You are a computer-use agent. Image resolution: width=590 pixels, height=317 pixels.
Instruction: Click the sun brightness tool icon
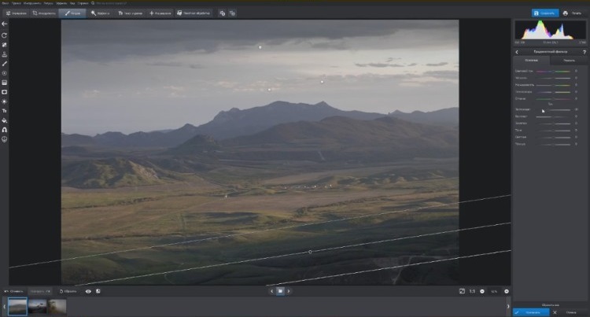point(5,101)
